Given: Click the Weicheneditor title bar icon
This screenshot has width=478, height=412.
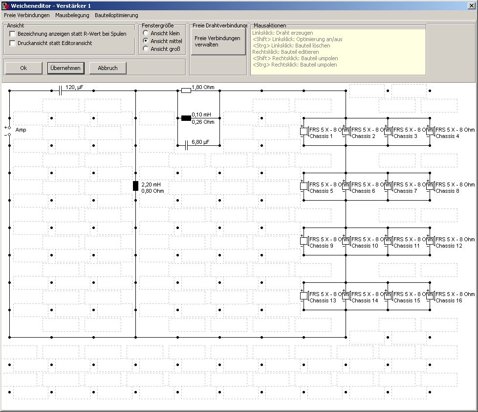Looking at the screenshot, I should click(x=5, y=5).
